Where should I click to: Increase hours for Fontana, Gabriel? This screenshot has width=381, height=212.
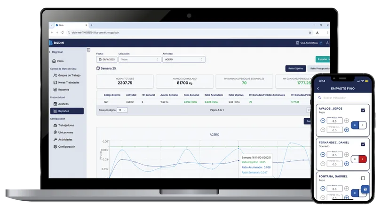click(347, 188)
